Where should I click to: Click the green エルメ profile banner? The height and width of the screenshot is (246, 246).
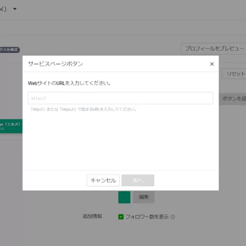tap(11, 126)
